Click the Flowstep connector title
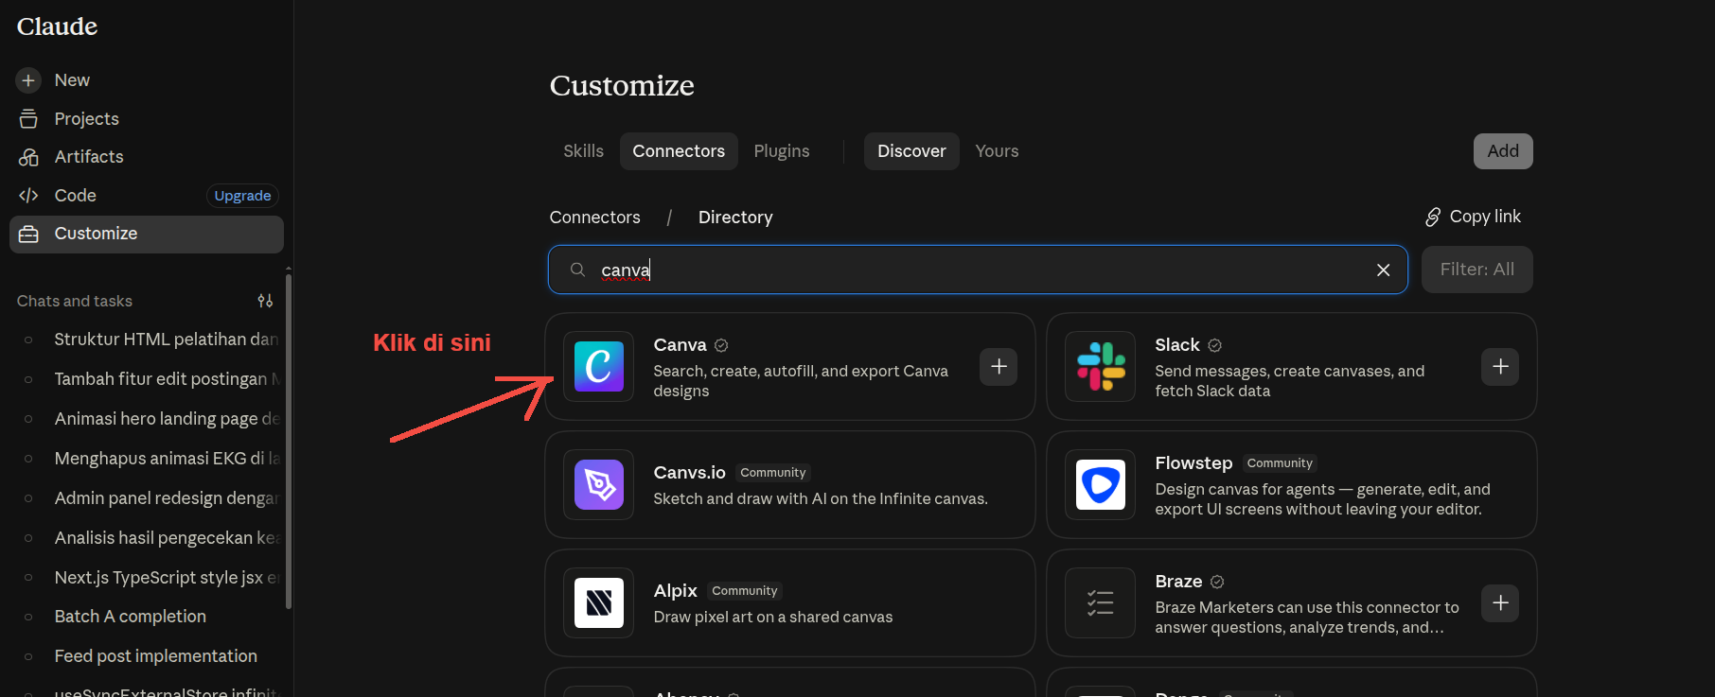Image resolution: width=1715 pixels, height=697 pixels. click(x=1193, y=463)
